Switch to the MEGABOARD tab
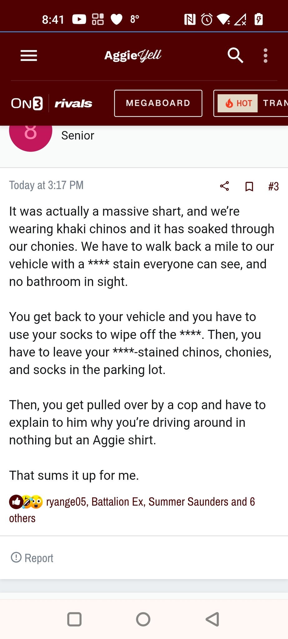 pos(158,103)
